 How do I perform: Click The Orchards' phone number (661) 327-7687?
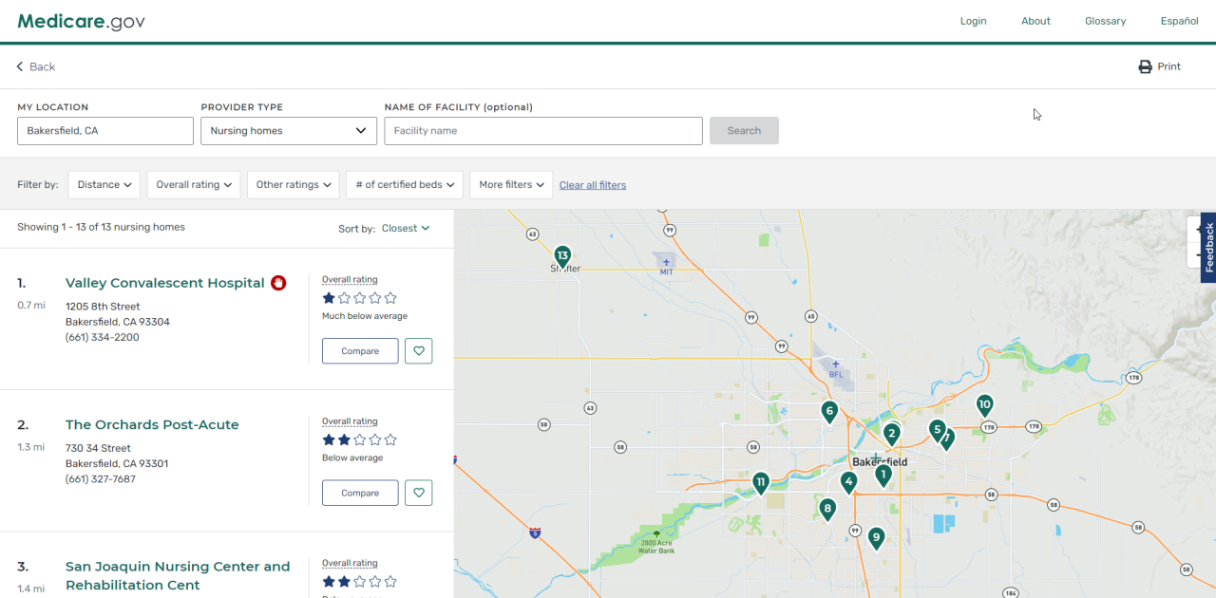tap(101, 479)
